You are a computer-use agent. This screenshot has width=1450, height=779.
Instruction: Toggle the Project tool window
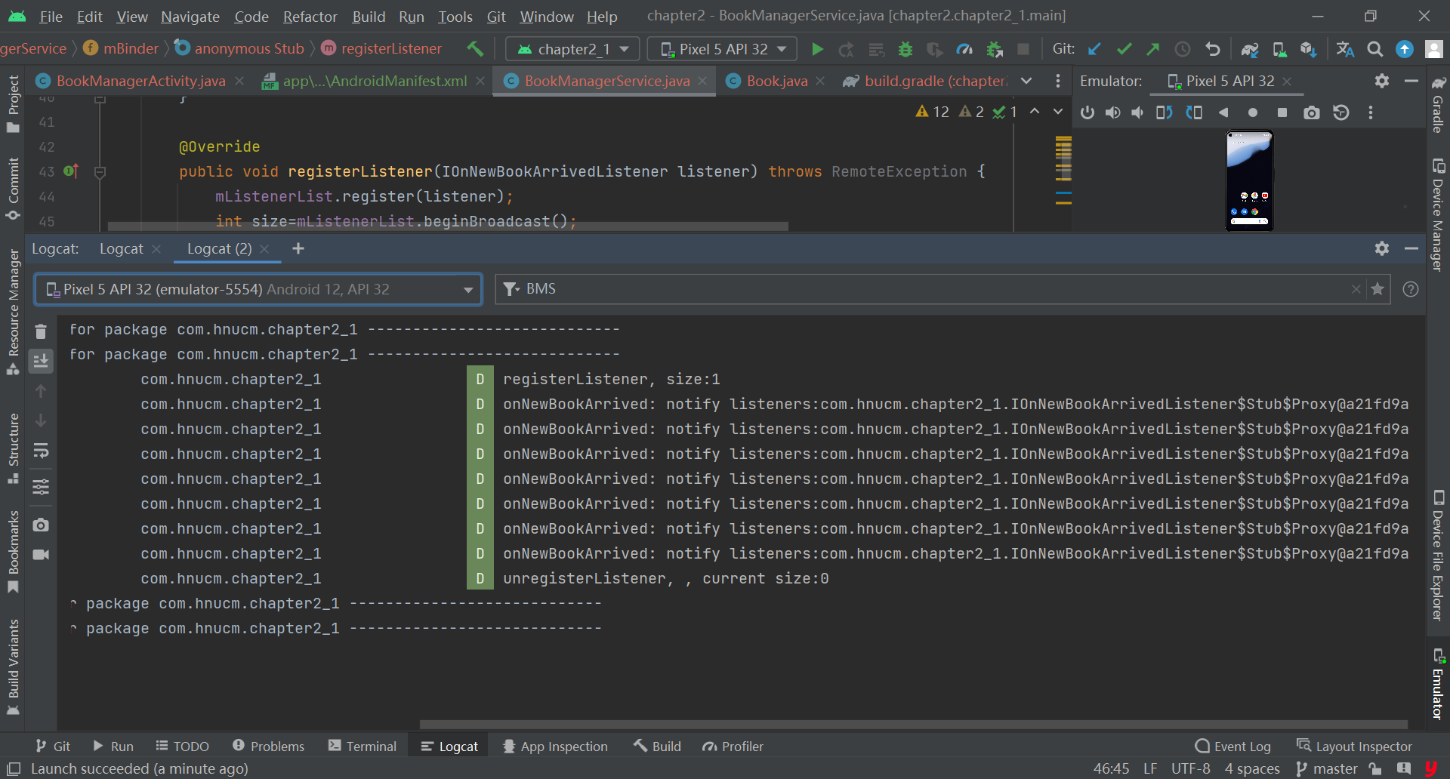[x=13, y=105]
